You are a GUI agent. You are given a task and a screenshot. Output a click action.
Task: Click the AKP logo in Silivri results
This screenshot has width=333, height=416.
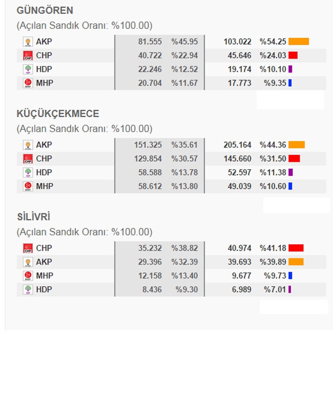27,262
